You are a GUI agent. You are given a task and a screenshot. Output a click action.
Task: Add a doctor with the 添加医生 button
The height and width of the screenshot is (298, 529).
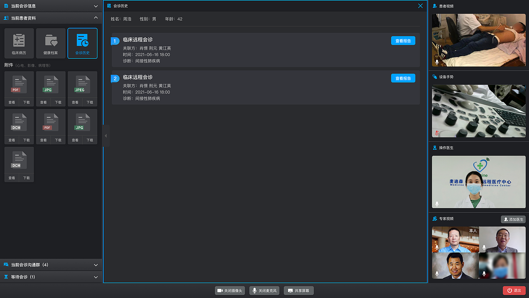pos(513,219)
